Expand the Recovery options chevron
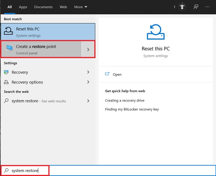 [88, 82]
